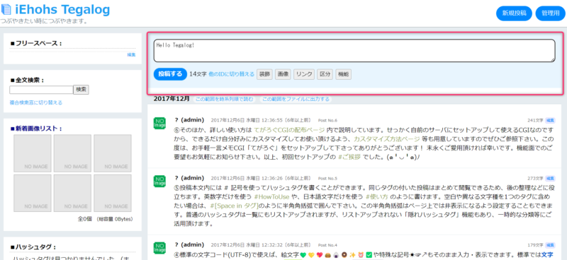This screenshot has height=260, width=567.
Task: Focus the full-text search input field
Action: coord(41,90)
